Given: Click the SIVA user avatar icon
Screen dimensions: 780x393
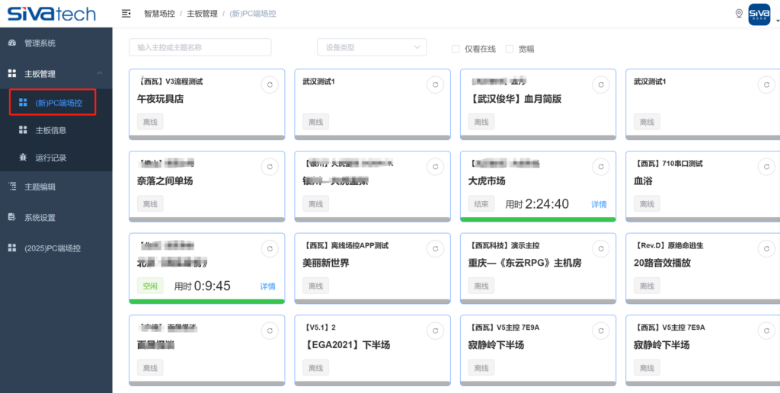Looking at the screenshot, I should (x=759, y=14).
